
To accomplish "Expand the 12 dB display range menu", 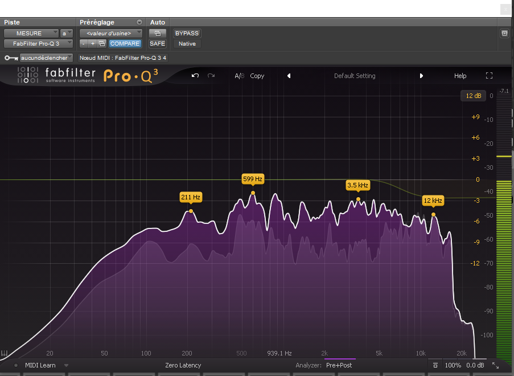I will tap(473, 96).
